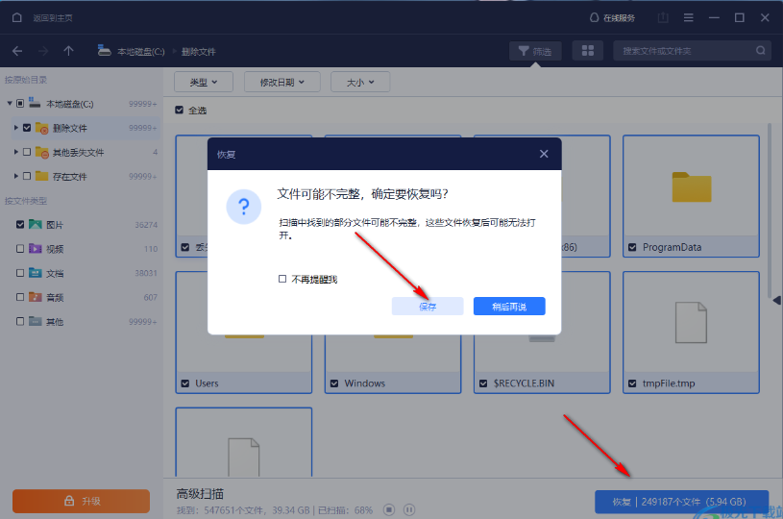Image resolution: width=783 pixels, height=519 pixels.
Task: Click 在线服务 online service label
Action: (x=620, y=18)
